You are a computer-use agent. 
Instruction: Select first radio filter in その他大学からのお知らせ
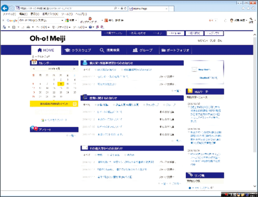96,155
